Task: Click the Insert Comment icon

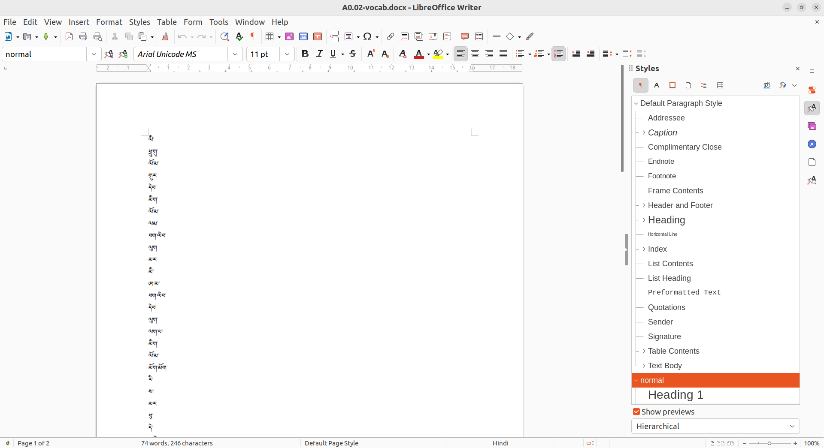Action: (464, 36)
